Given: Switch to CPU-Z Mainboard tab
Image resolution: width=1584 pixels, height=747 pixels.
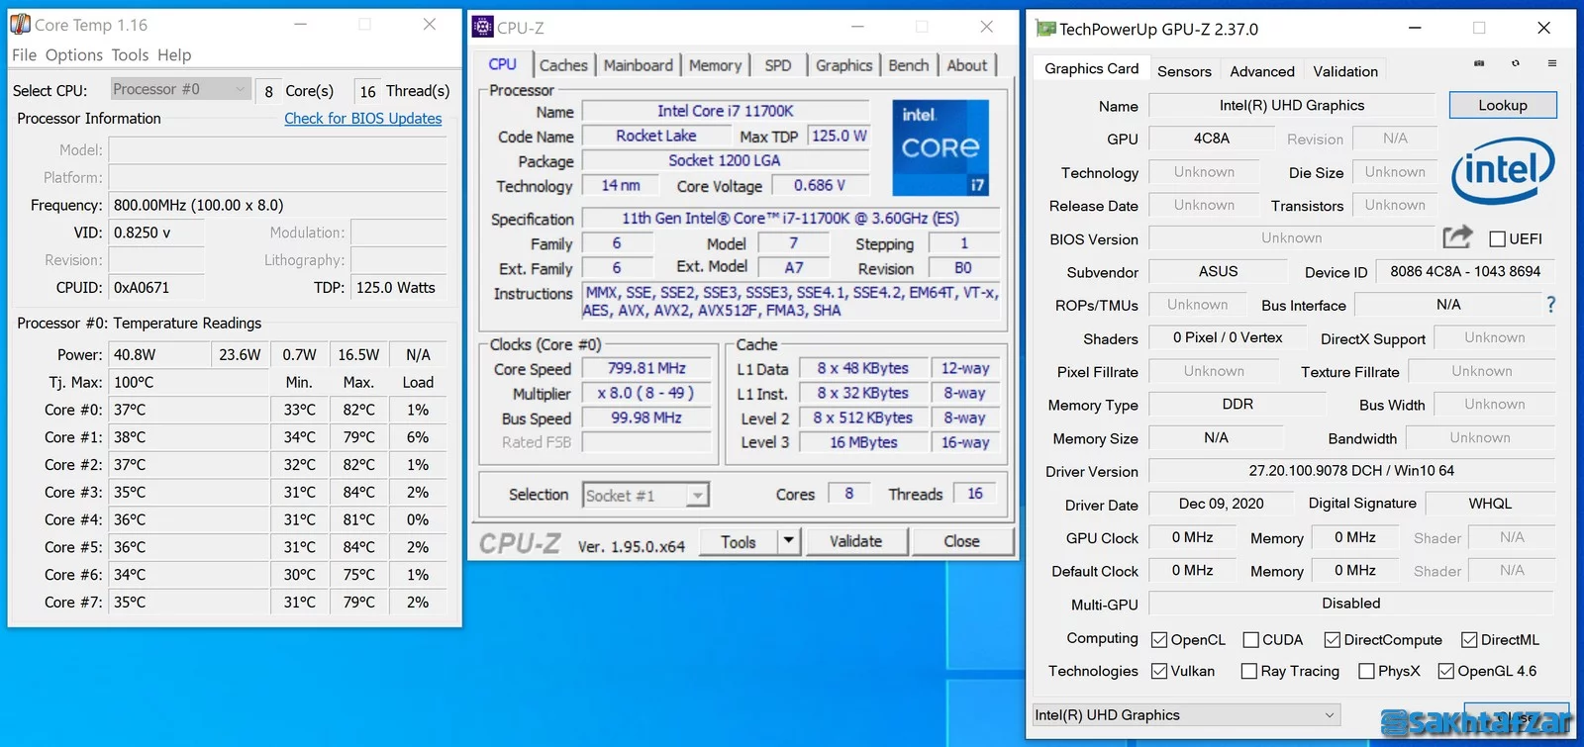Looking at the screenshot, I should [x=639, y=65].
